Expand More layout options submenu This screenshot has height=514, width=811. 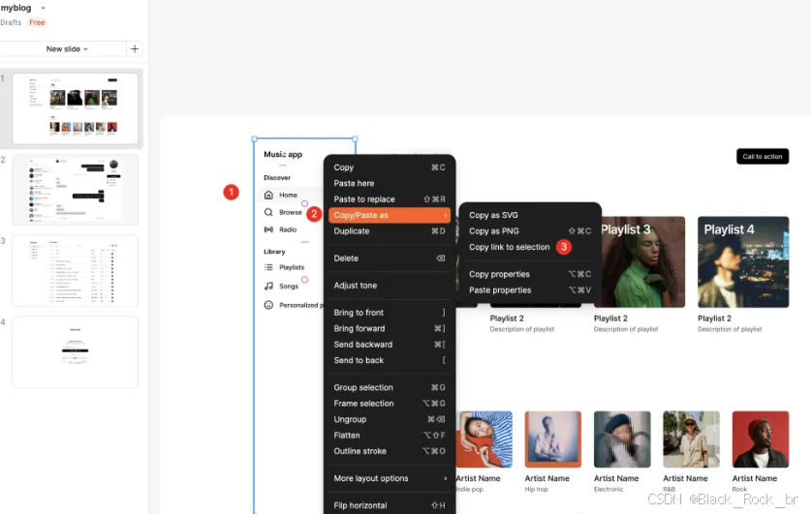point(390,478)
